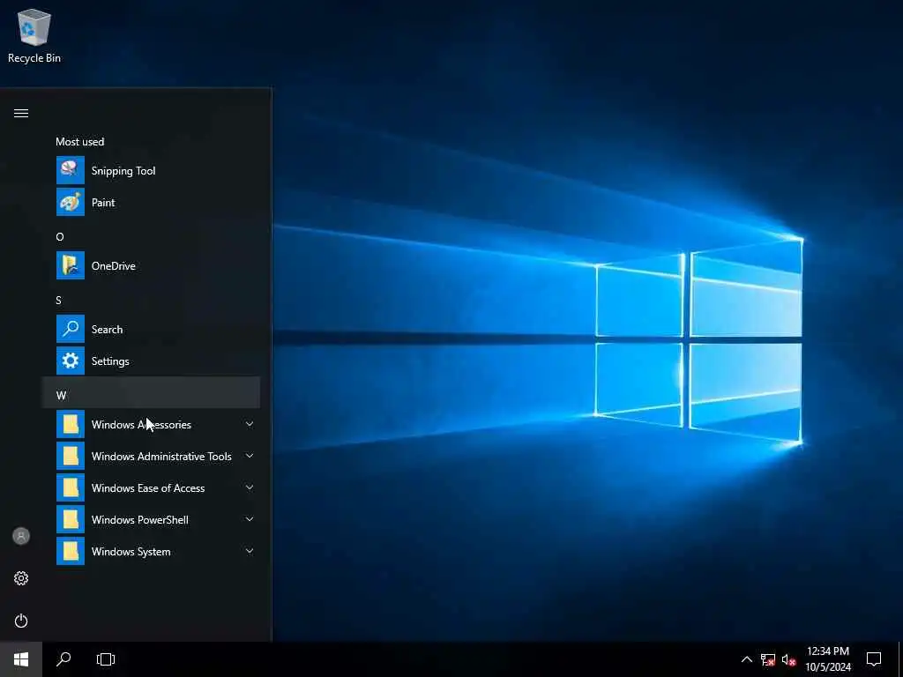Image resolution: width=903 pixels, height=677 pixels.
Task: Open taskbar search magnifier icon
Action: [63, 659]
